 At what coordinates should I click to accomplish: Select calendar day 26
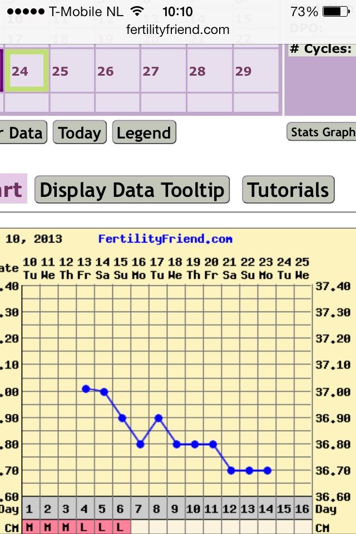click(x=117, y=71)
